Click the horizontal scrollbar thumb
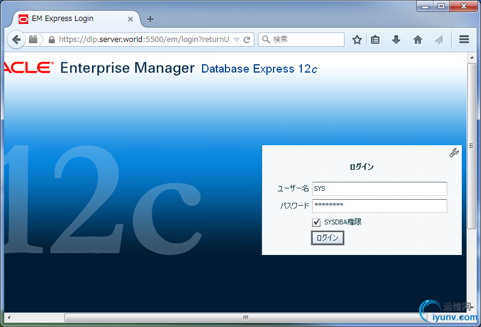Image resolution: width=481 pixels, height=327 pixels. [245, 318]
